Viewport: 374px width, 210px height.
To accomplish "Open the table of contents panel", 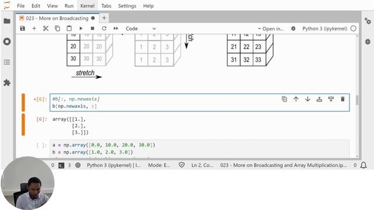I will [x=7, y=62].
